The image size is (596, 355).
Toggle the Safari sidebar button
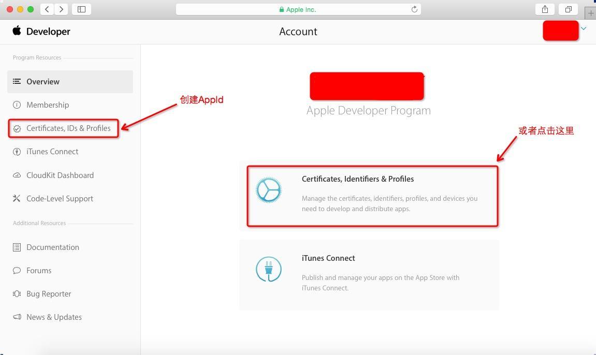(x=81, y=9)
